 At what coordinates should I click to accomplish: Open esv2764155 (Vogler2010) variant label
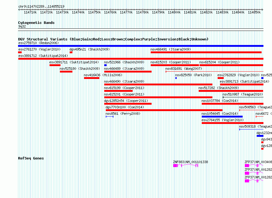pos(222,120)
